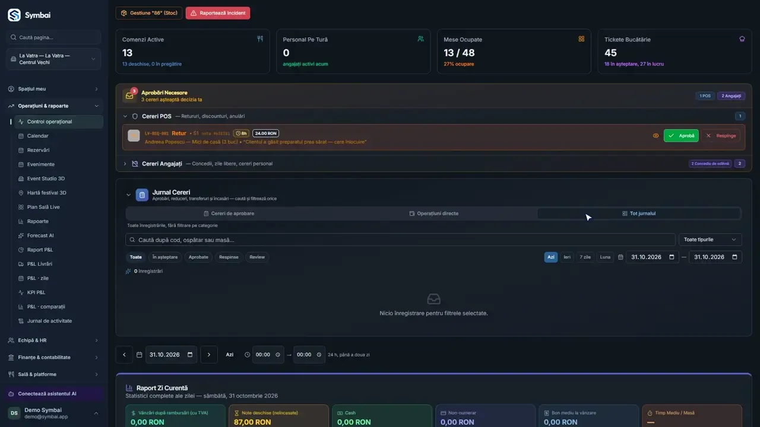Image resolution: width=760 pixels, height=427 pixels.
Task: Select the Aprobate filter chip
Action: pos(198,257)
